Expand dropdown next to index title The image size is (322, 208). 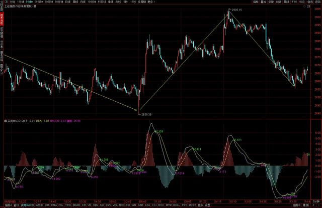coord(35,7)
